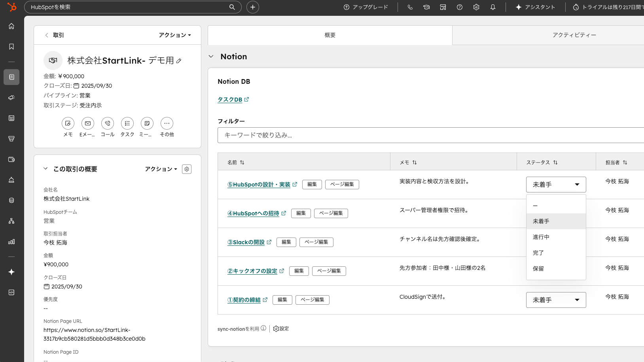Go to home in left sidebar
Viewport: 644px width, 362px height.
pyautogui.click(x=11, y=26)
